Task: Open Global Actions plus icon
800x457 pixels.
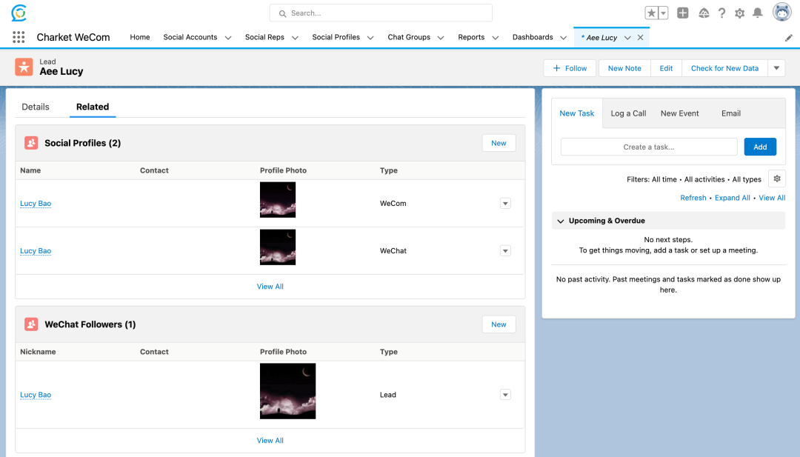Action: 683,13
